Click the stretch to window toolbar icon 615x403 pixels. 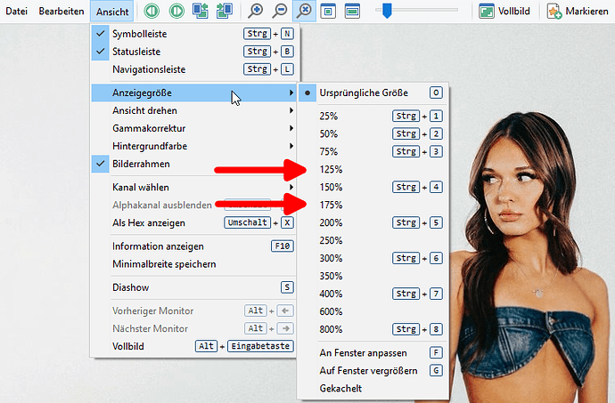click(x=352, y=11)
